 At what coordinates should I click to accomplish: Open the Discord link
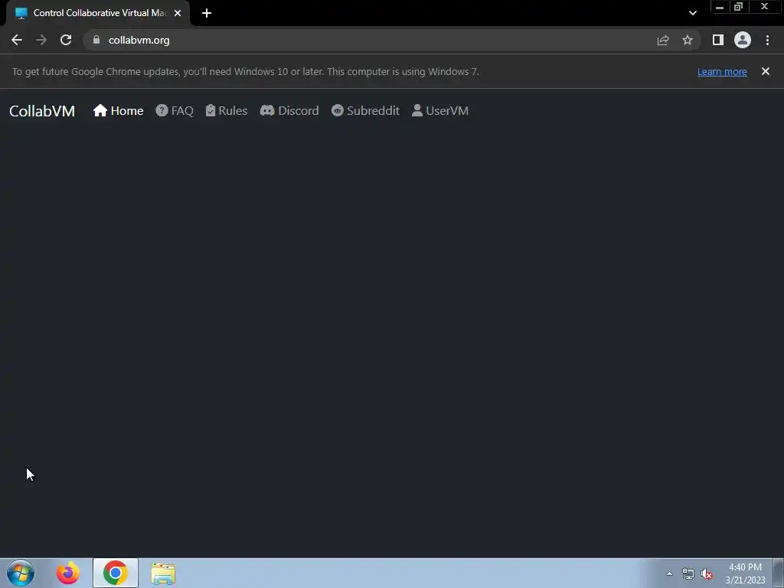click(289, 110)
